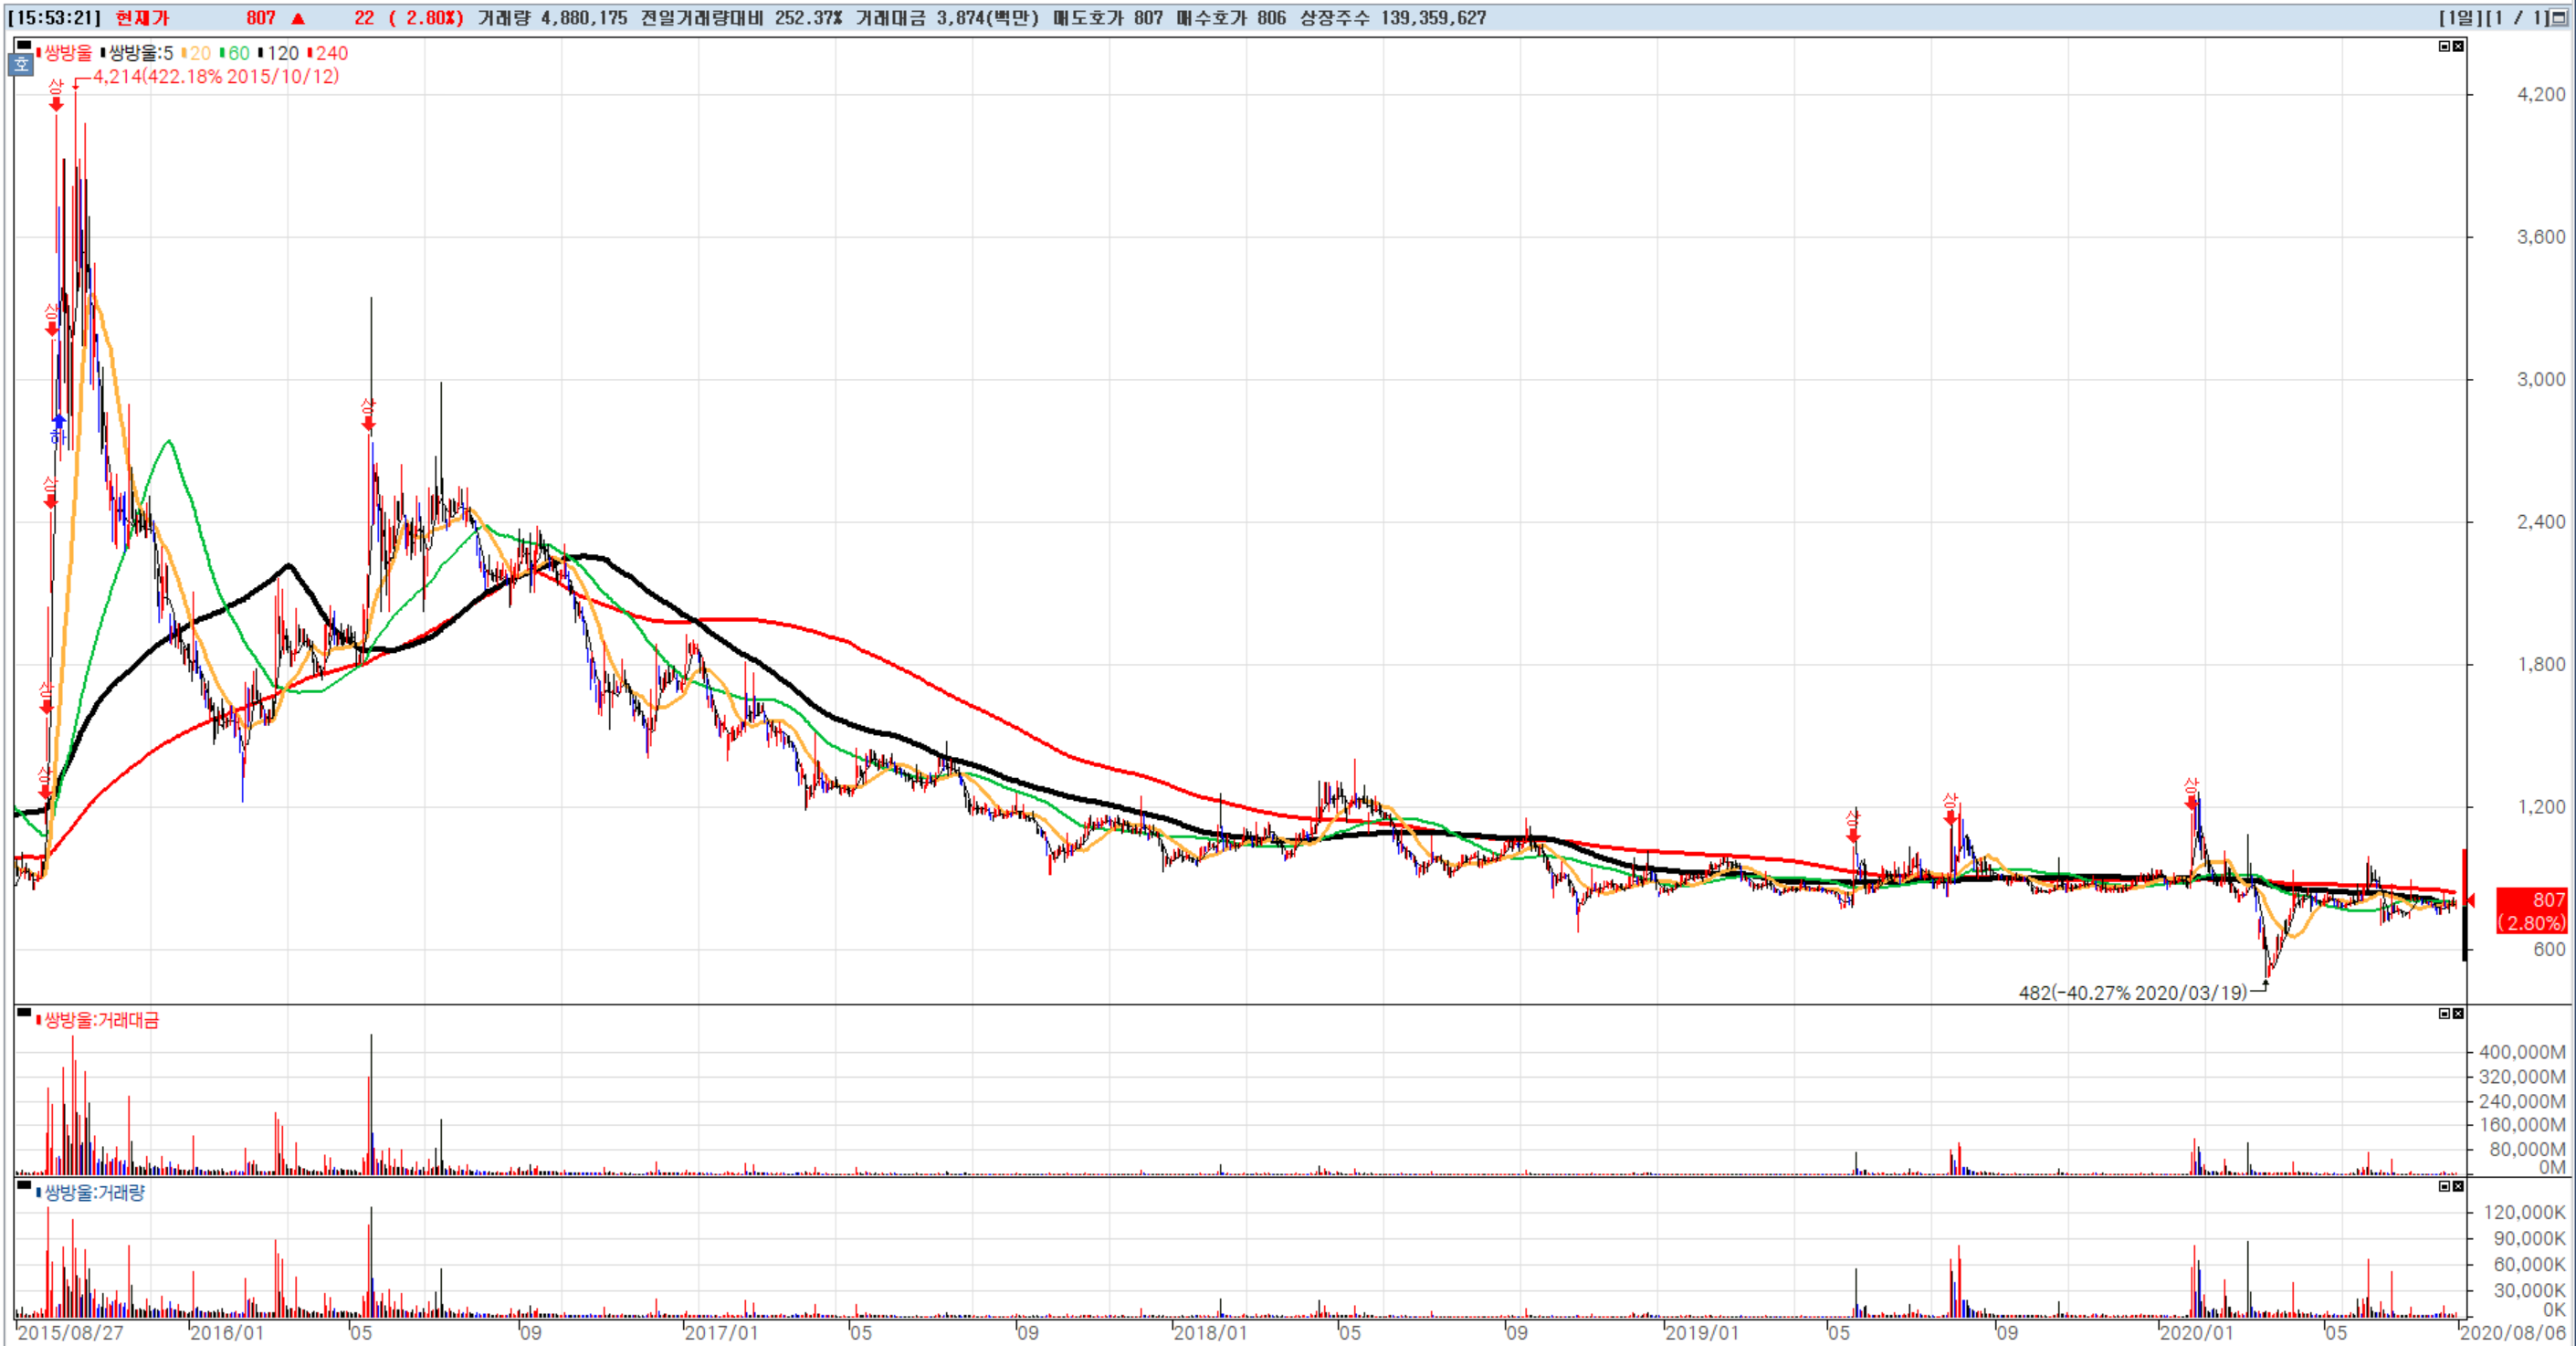Screen dimensions: 2576x1346
Task: Maximize the 거래대금 trading value pane
Action: (2444, 1014)
